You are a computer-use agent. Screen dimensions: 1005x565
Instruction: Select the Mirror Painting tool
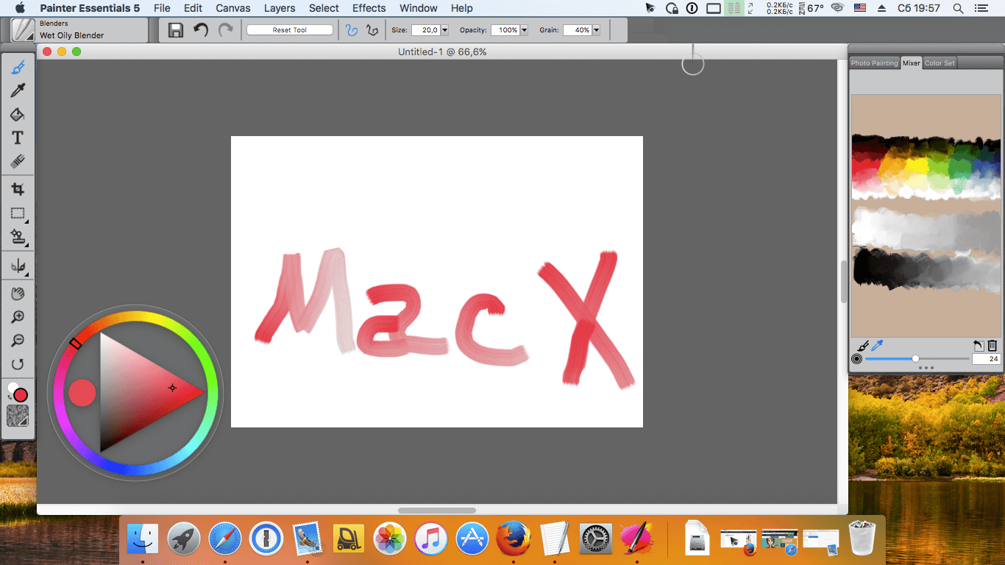point(18,266)
